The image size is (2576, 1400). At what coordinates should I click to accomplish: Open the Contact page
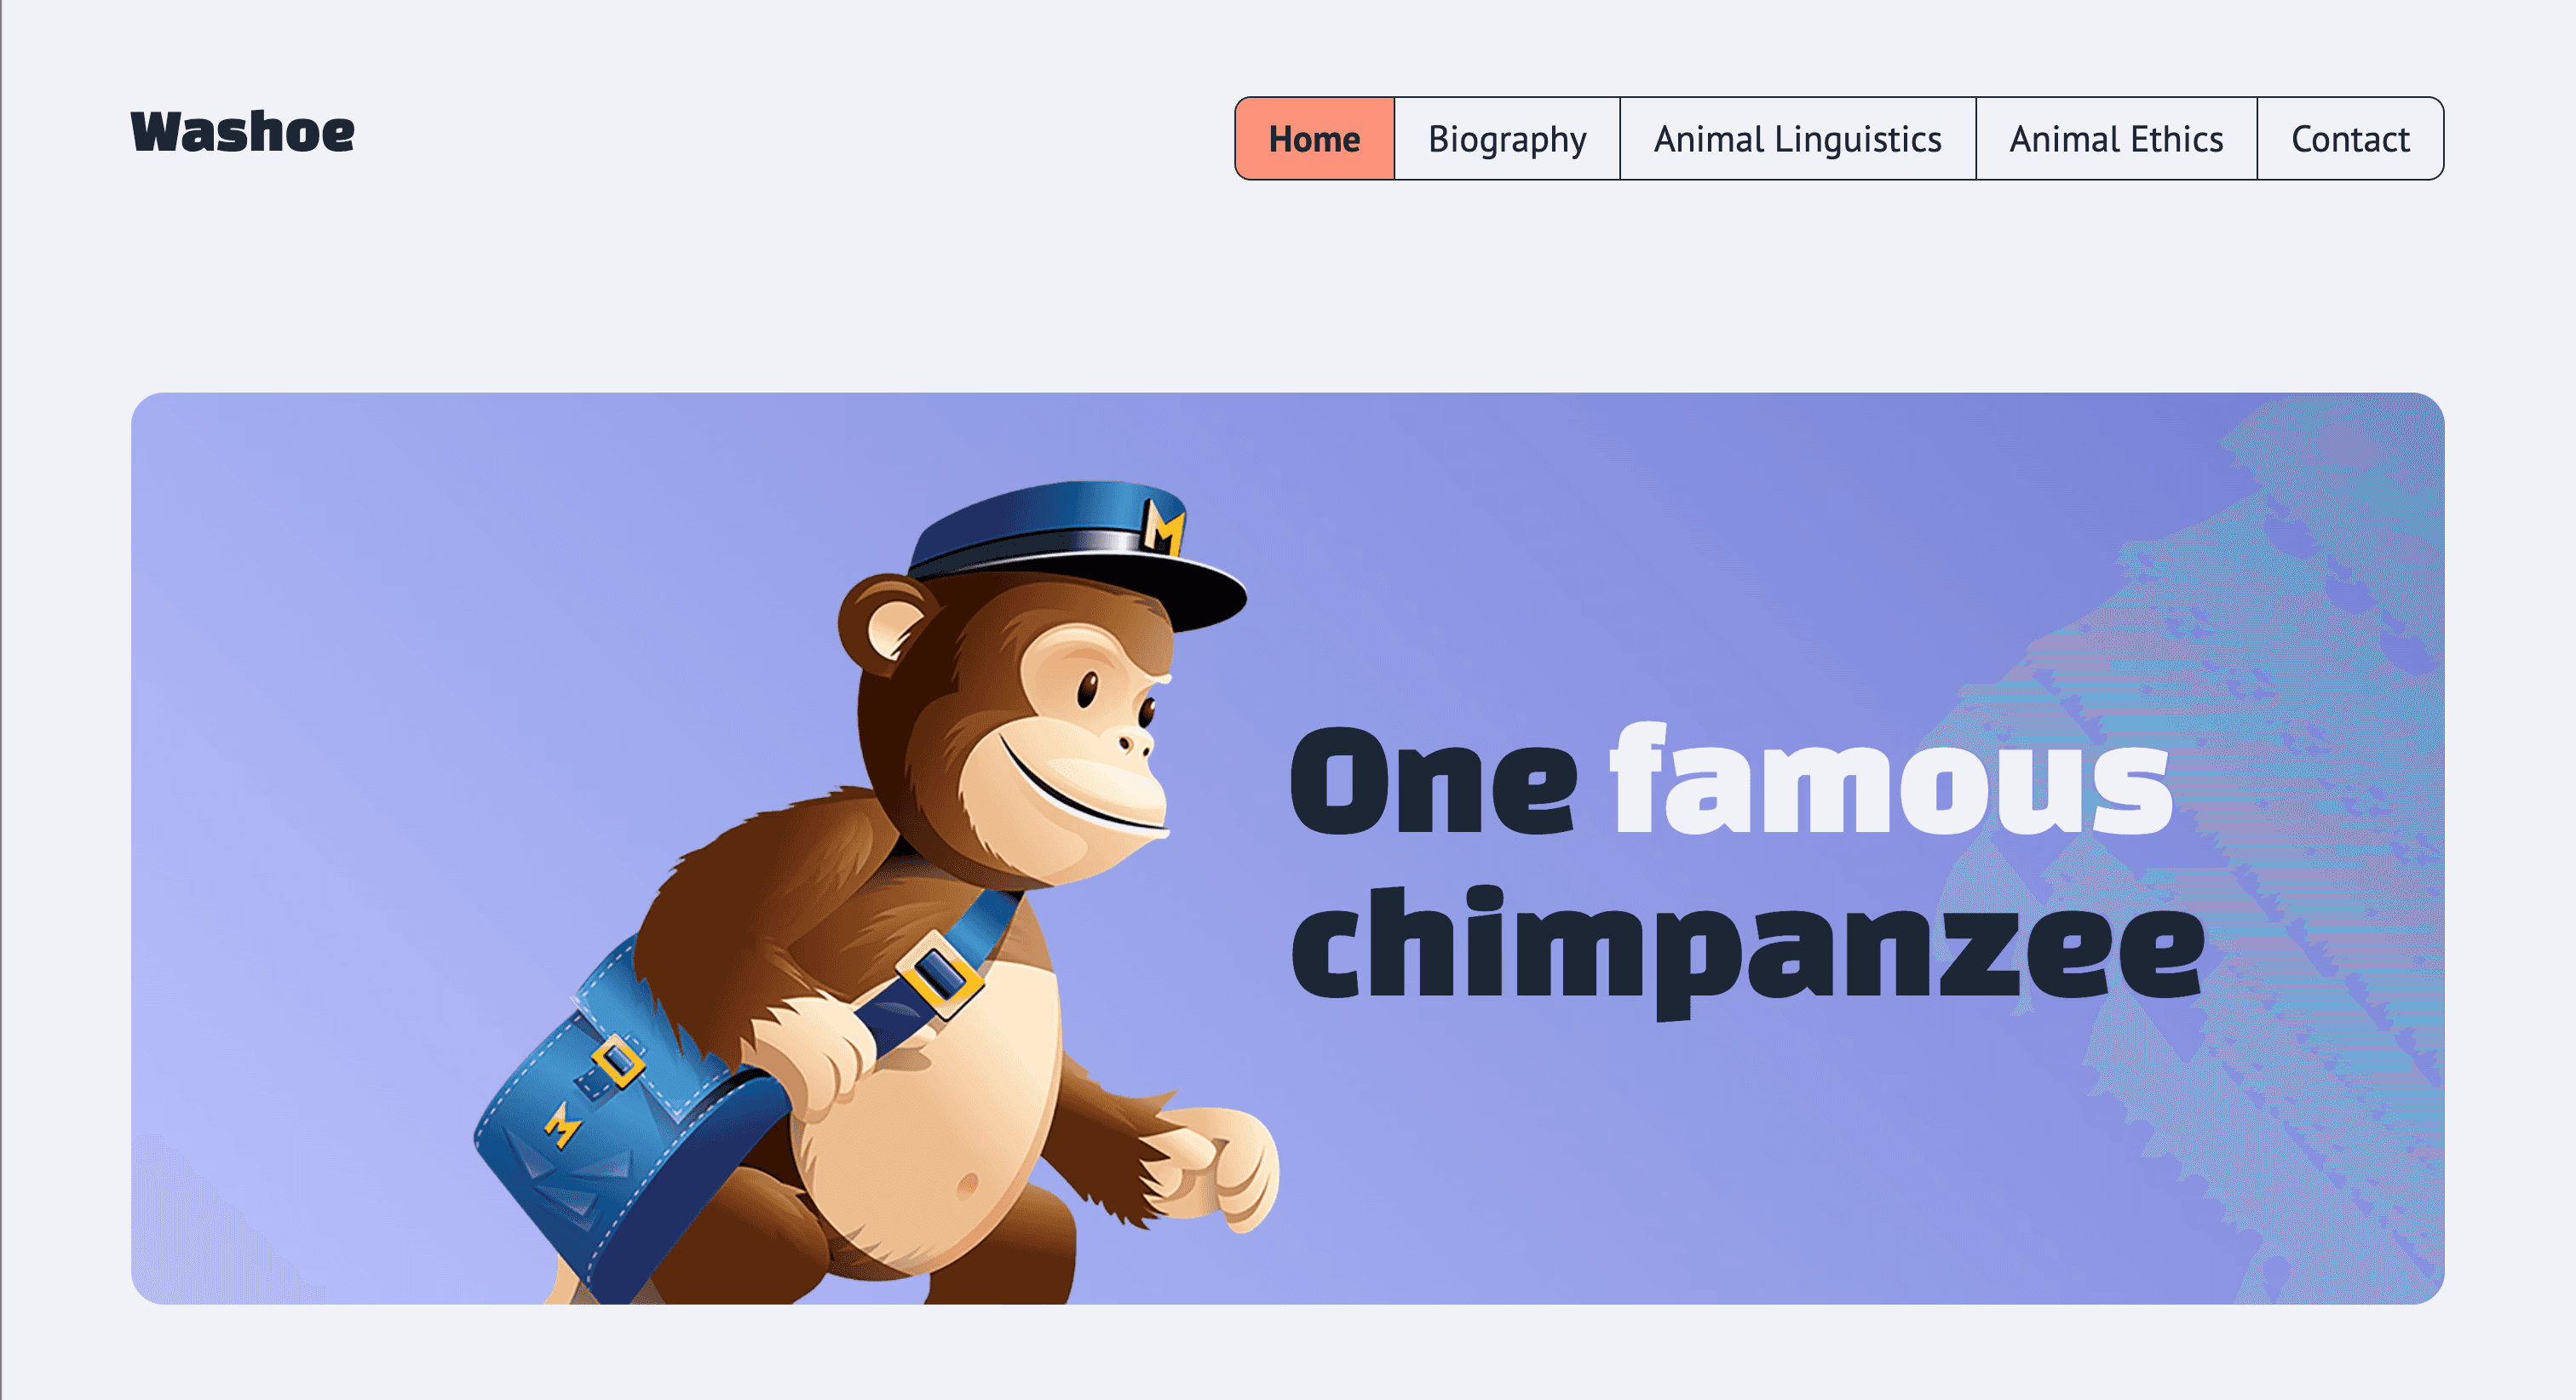pyautogui.click(x=2350, y=139)
